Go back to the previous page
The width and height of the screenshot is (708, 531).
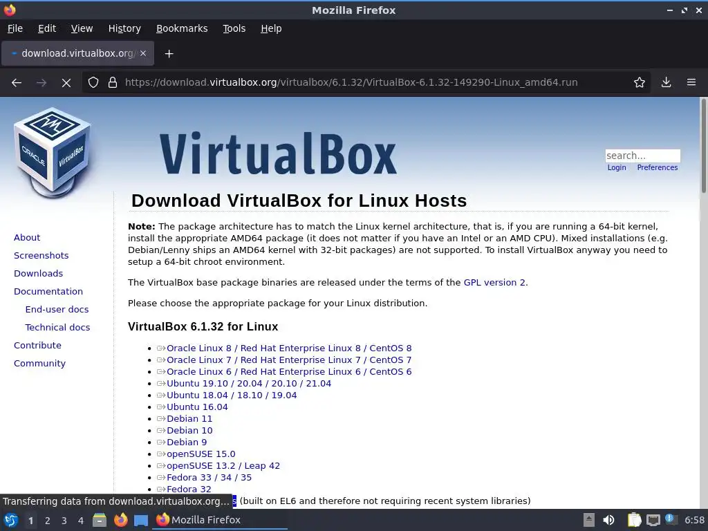coord(17,83)
